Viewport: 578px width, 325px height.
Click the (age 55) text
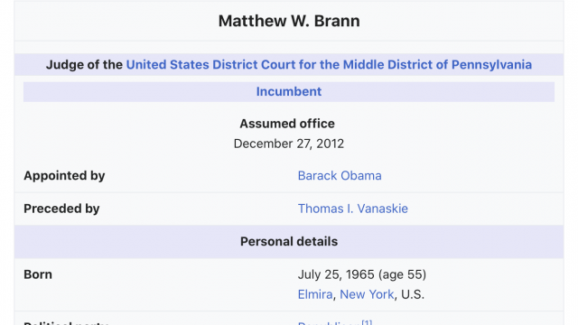pos(402,274)
